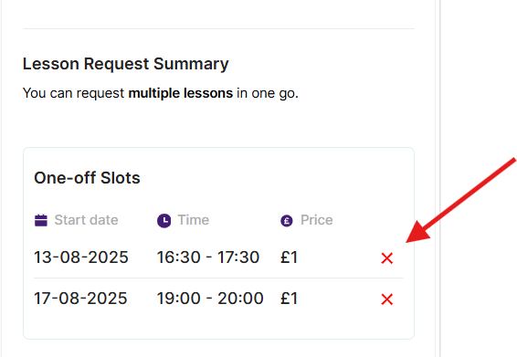Screen dimensions: 517x357
Task: Select the Price column label
Action: point(317,220)
